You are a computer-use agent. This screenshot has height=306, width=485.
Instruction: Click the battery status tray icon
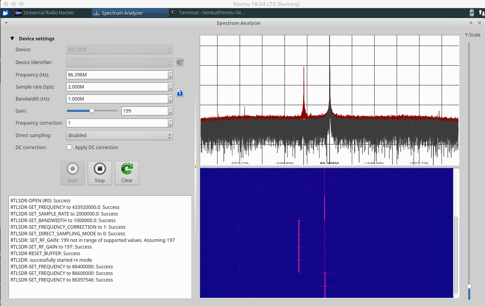pos(472,13)
